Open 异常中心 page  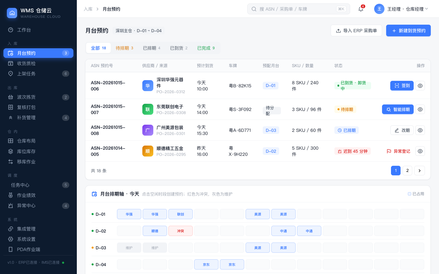38,206
